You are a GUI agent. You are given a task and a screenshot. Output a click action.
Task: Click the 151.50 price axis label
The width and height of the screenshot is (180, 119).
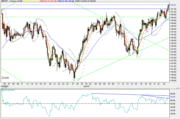pyautogui.click(x=173, y=9)
